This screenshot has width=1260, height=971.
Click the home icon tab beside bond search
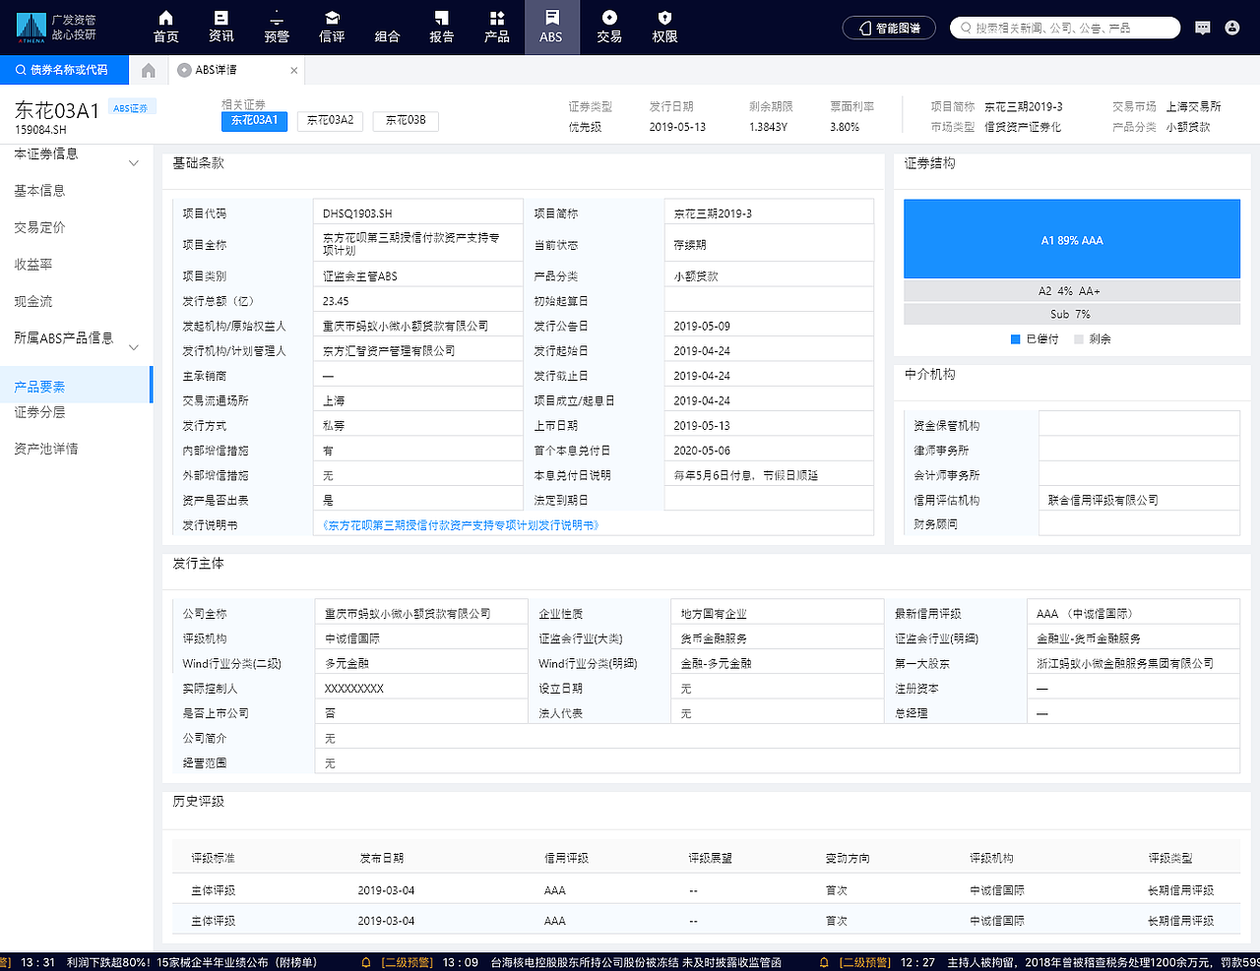[149, 70]
